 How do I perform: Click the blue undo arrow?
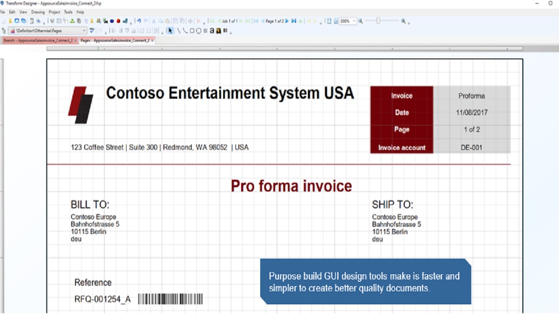(139, 21)
